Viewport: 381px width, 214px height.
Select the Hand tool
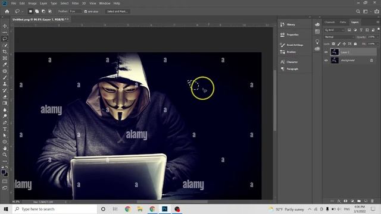tap(5, 148)
